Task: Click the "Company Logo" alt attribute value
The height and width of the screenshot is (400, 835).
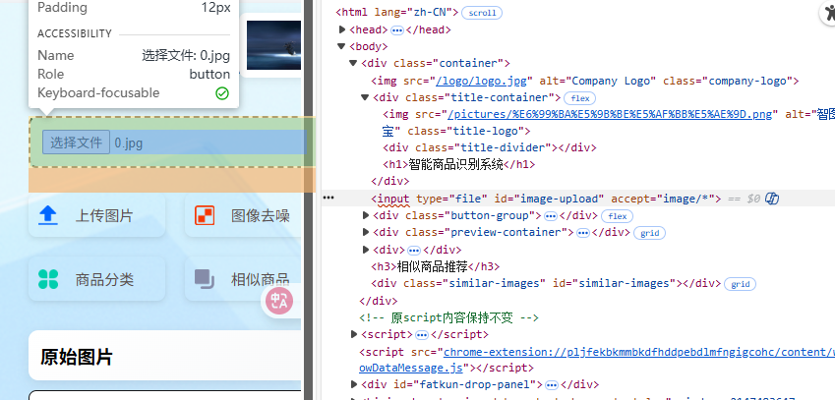Action: pyautogui.click(x=612, y=81)
